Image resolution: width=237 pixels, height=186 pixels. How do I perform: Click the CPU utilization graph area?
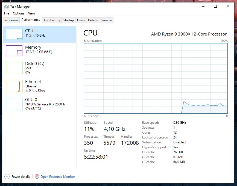[x=156, y=78]
